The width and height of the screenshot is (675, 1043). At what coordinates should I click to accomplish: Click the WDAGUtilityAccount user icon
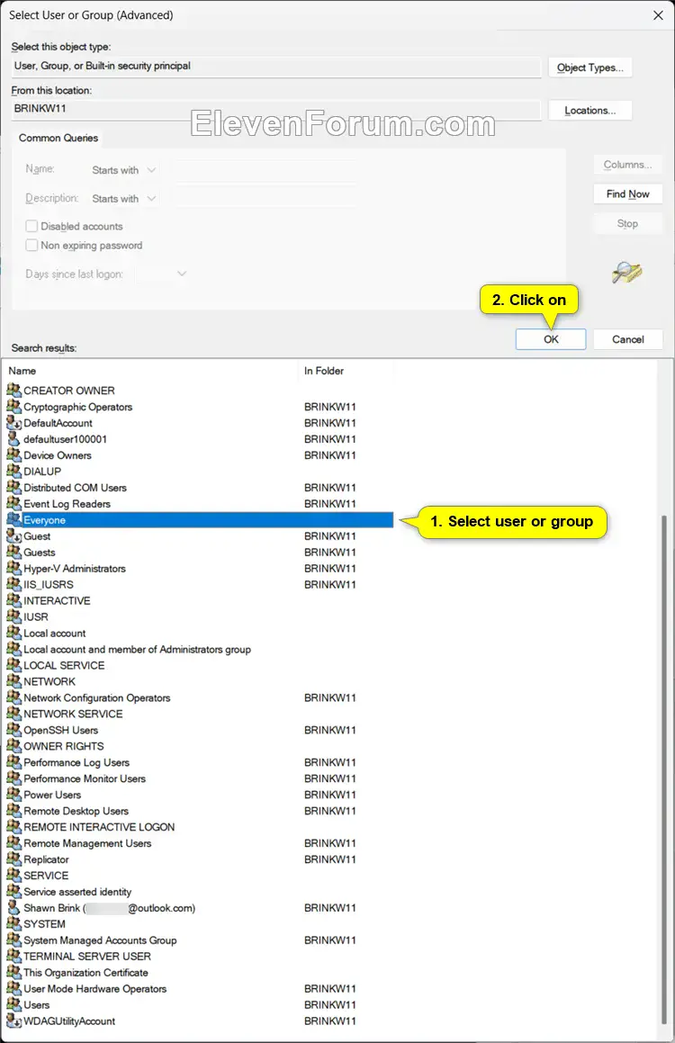click(x=14, y=1021)
